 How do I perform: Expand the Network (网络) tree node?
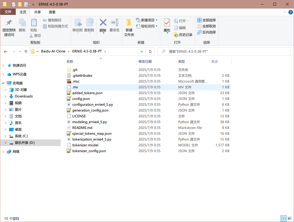pos(3,152)
